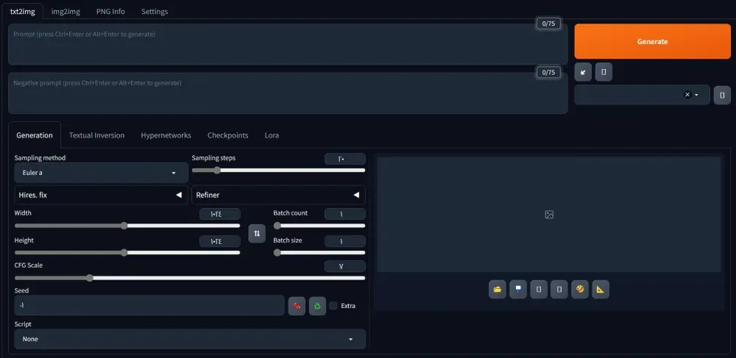
Task: Click the triangular ruler icon below the preview
Action: pos(601,289)
